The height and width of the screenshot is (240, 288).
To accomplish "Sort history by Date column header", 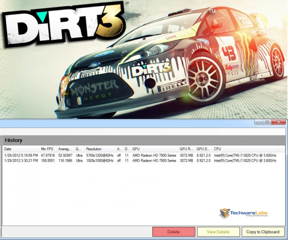I will click(x=21, y=149).
